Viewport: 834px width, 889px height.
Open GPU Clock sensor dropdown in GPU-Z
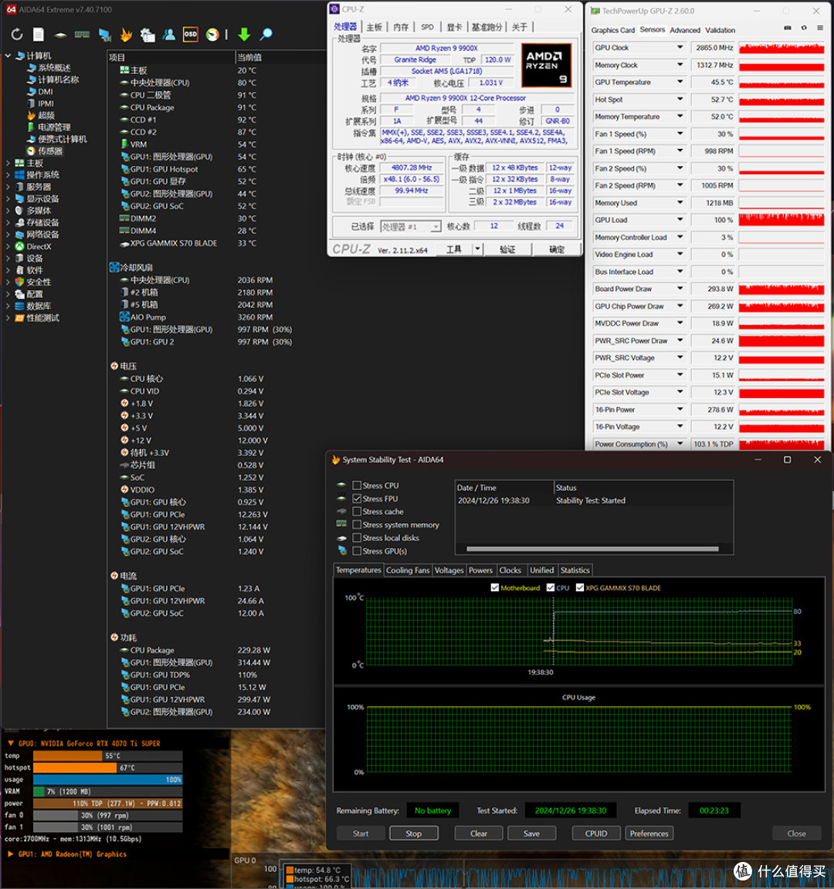point(680,48)
